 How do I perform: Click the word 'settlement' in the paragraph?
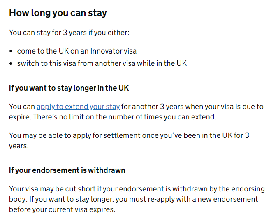coord(122,135)
